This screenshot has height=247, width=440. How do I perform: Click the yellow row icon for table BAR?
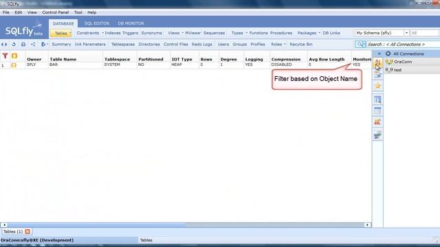(x=14, y=65)
